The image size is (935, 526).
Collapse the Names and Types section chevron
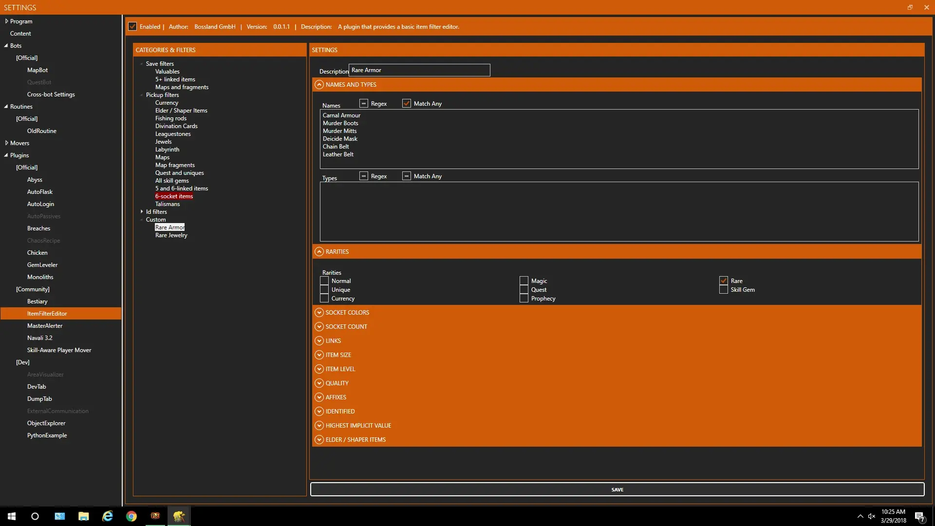(319, 85)
